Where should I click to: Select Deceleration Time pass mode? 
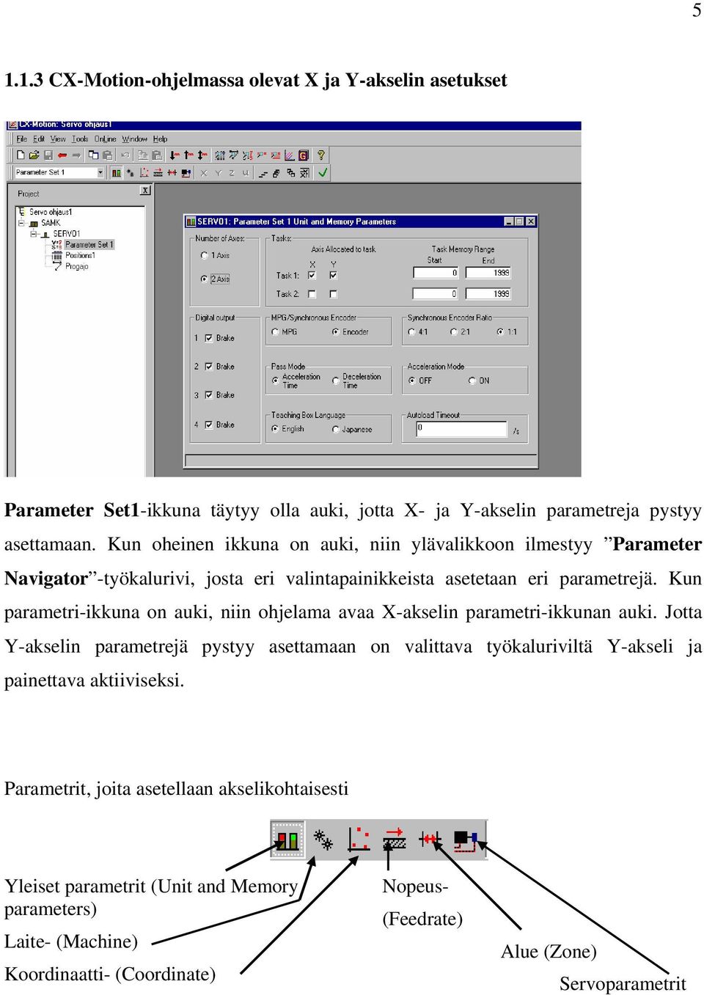[x=336, y=381]
